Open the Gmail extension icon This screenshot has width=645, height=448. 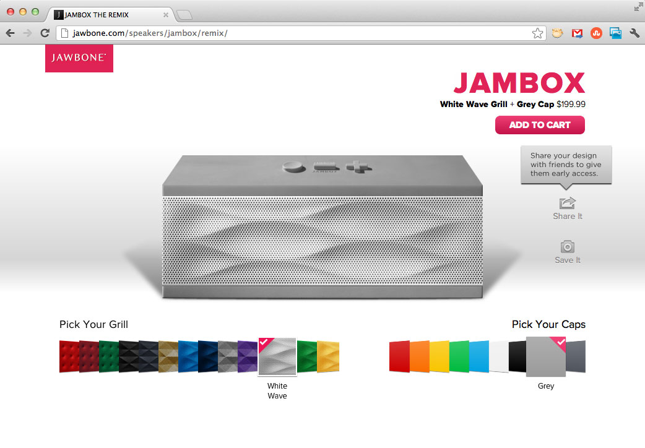tap(577, 33)
